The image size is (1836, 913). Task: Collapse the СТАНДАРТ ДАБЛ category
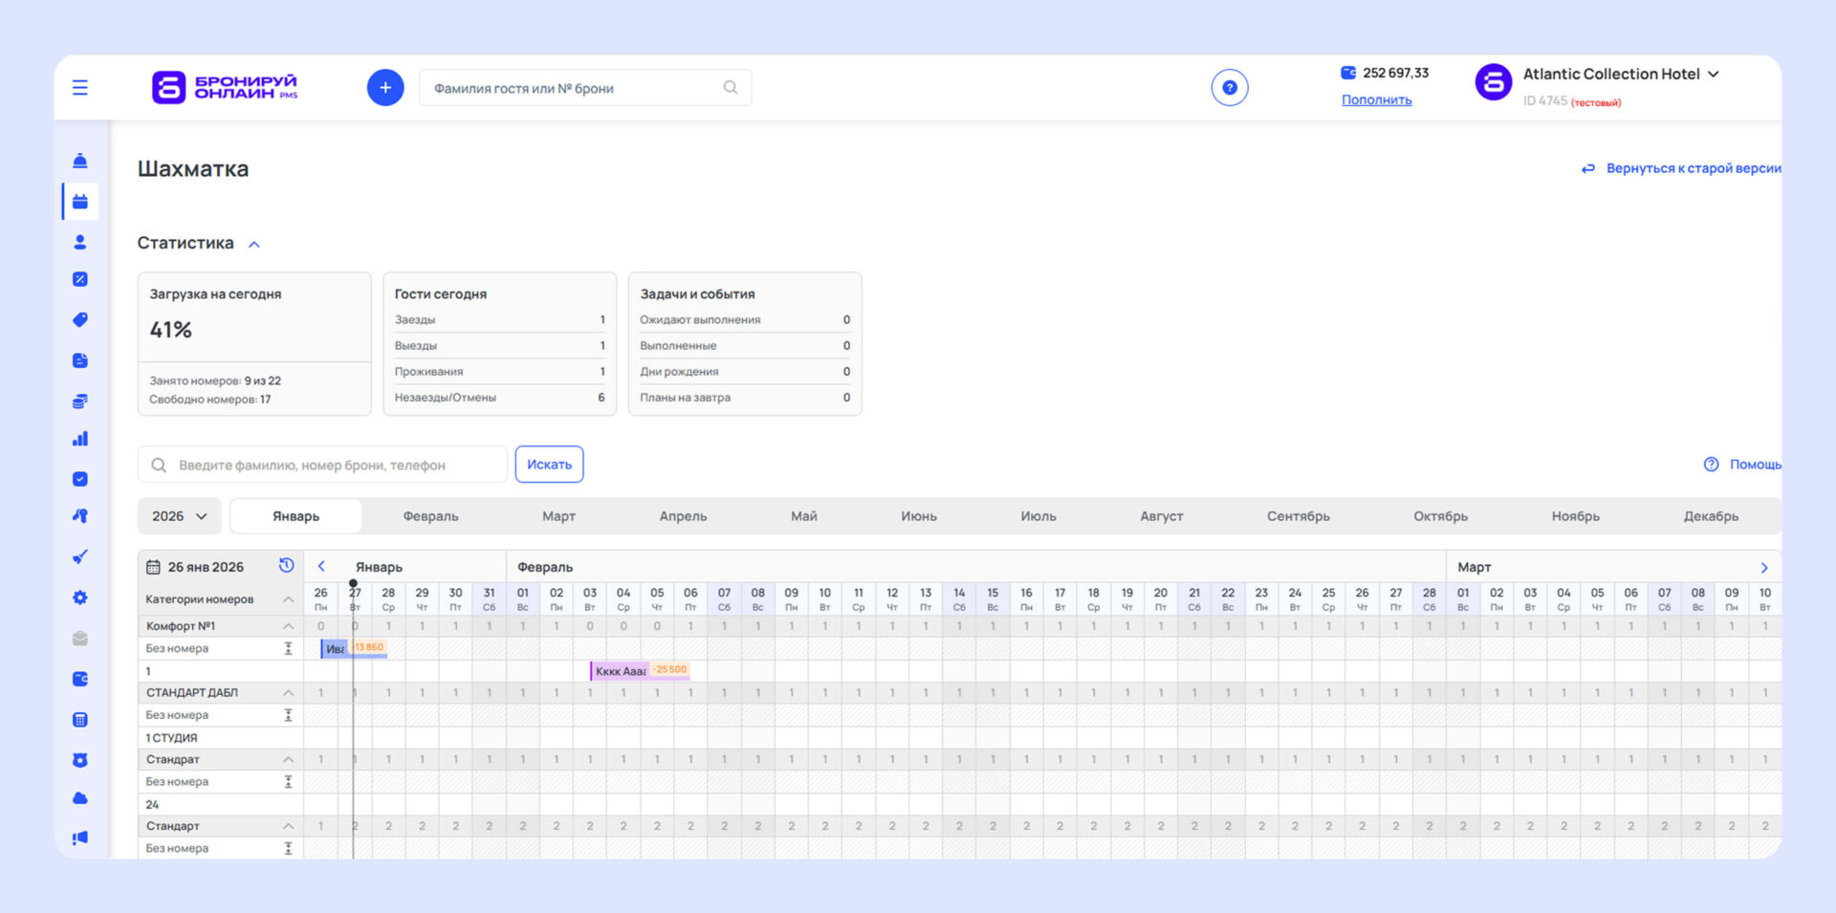288,693
